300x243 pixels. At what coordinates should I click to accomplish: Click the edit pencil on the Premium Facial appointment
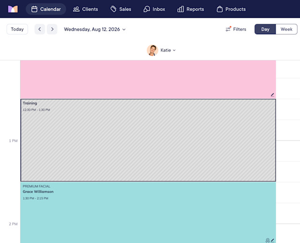point(272,240)
